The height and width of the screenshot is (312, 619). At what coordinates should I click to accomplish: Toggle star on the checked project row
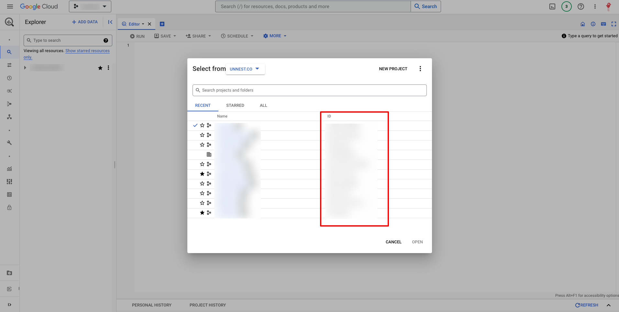(202, 125)
